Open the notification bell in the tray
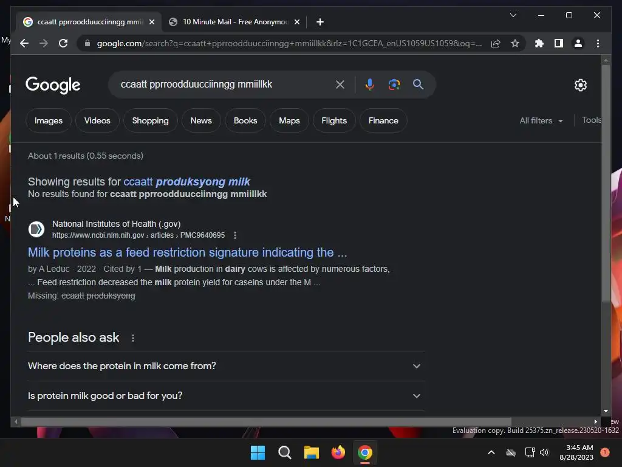 point(604,452)
